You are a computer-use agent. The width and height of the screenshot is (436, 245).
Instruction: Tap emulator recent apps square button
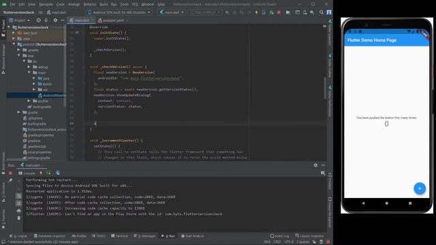click(410, 203)
